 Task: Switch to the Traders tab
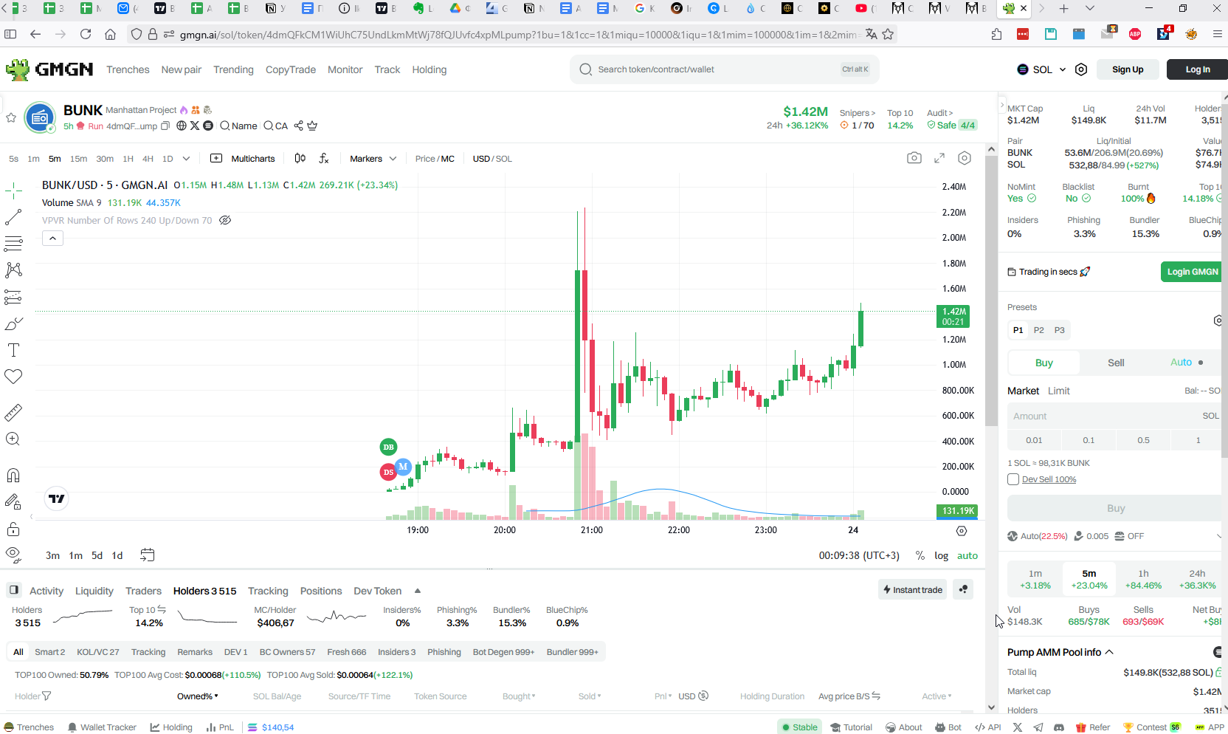point(143,591)
